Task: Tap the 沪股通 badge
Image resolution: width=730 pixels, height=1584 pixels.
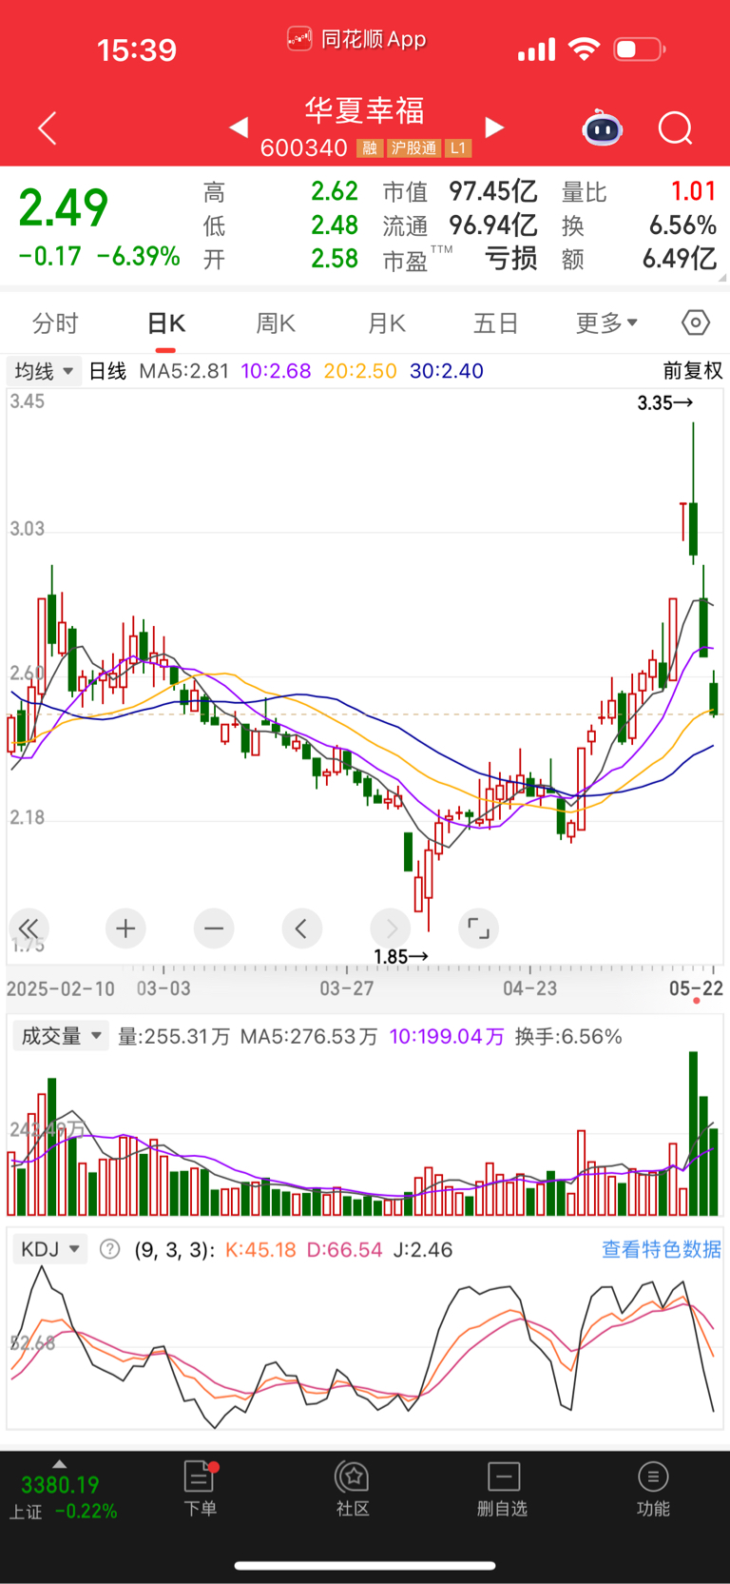Action: 413,147
